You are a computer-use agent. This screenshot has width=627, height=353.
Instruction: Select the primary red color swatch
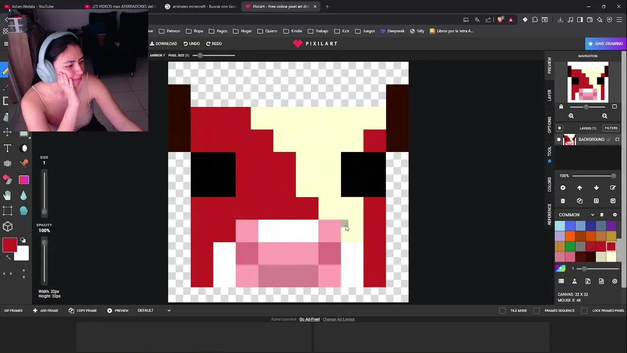[9, 245]
